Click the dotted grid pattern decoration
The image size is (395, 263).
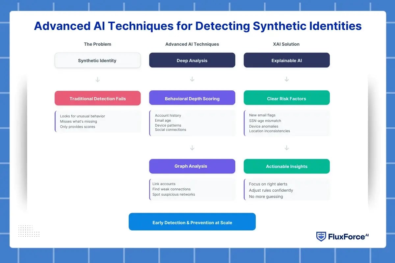pos(29,231)
